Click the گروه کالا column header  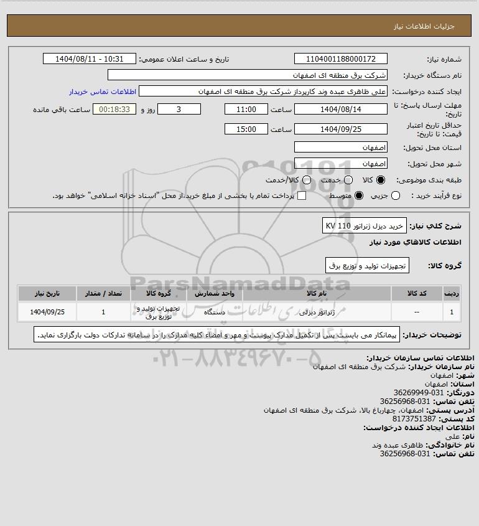(159, 294)
